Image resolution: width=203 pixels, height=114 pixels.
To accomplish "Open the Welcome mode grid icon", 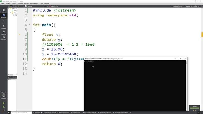I will click(x=3, y=10).
